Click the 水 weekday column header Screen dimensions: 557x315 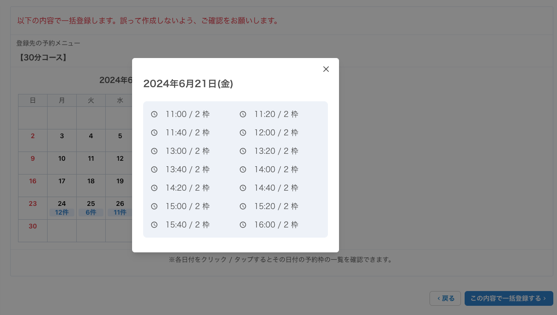[x=120, y=100]
